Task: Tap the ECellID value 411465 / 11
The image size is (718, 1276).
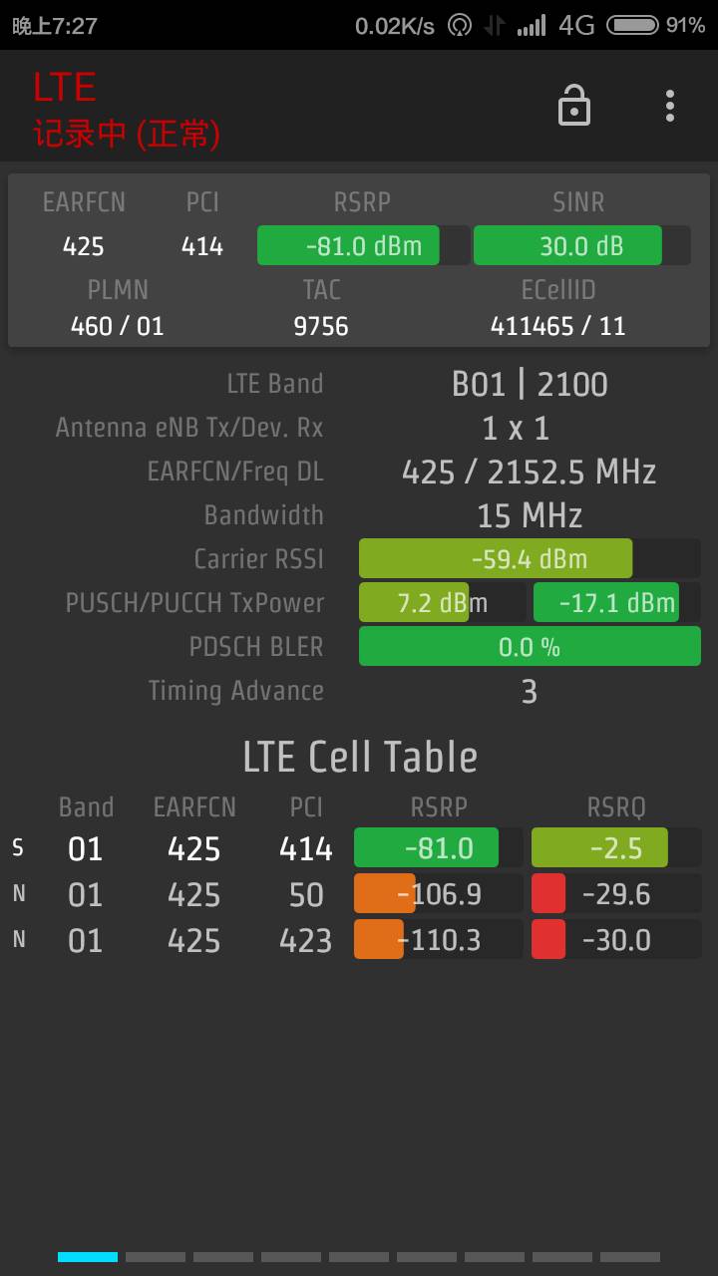Action: click(557, 326)
